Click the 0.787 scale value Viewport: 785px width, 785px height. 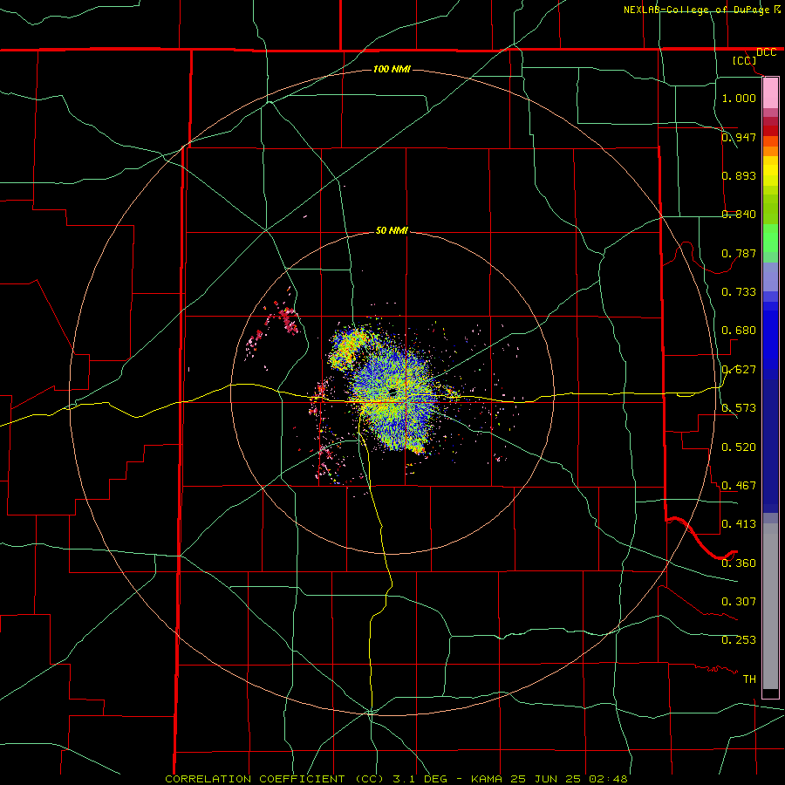739,253
